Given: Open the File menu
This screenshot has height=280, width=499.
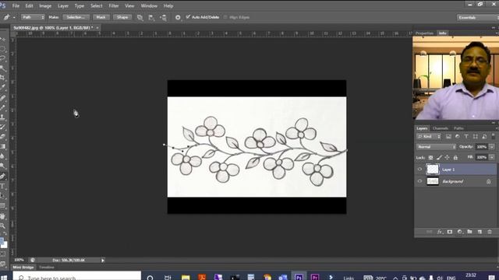Looking at the screenshot, I should point(16,5).
